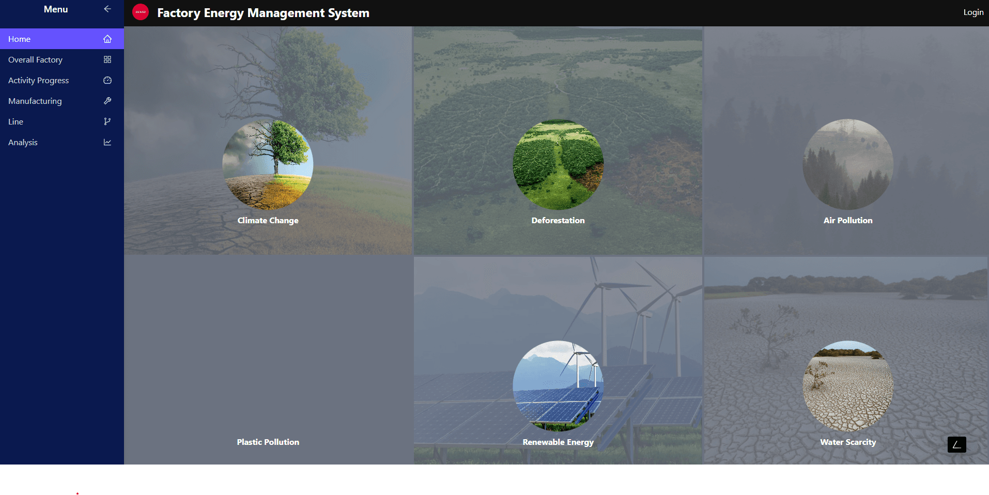Click the Home house icon
The height and width of the screenshot is (495, 989).
click(107, 39)
